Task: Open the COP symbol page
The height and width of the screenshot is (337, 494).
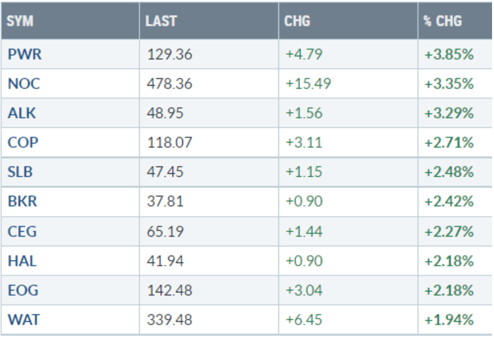Action: tap(22, 142)
